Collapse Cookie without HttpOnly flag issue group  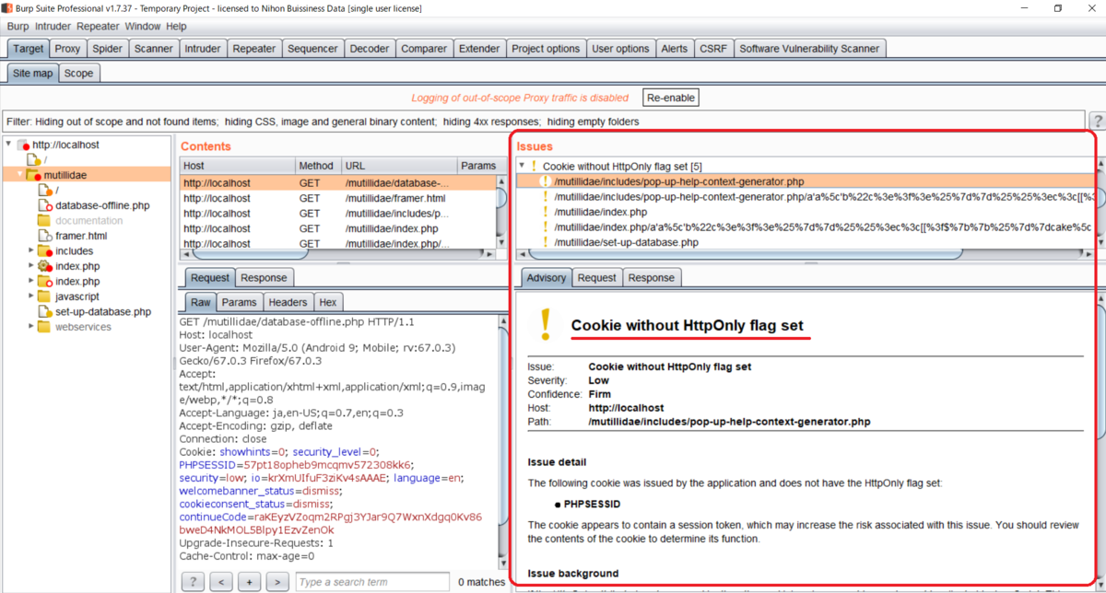523,167
